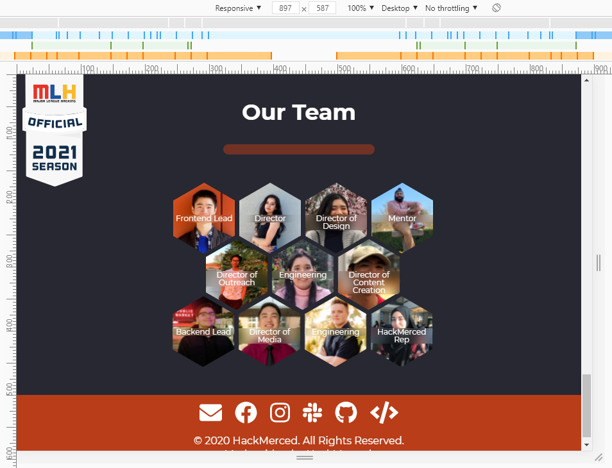Image resolution: width=612 pixels, height=468 pixels.
Task: Open the source code brackets icon in footer
Action: [384, 413]
